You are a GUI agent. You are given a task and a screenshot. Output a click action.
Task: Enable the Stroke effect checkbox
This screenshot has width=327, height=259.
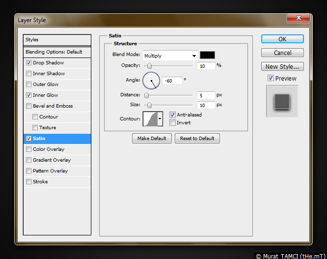[29, 182]
